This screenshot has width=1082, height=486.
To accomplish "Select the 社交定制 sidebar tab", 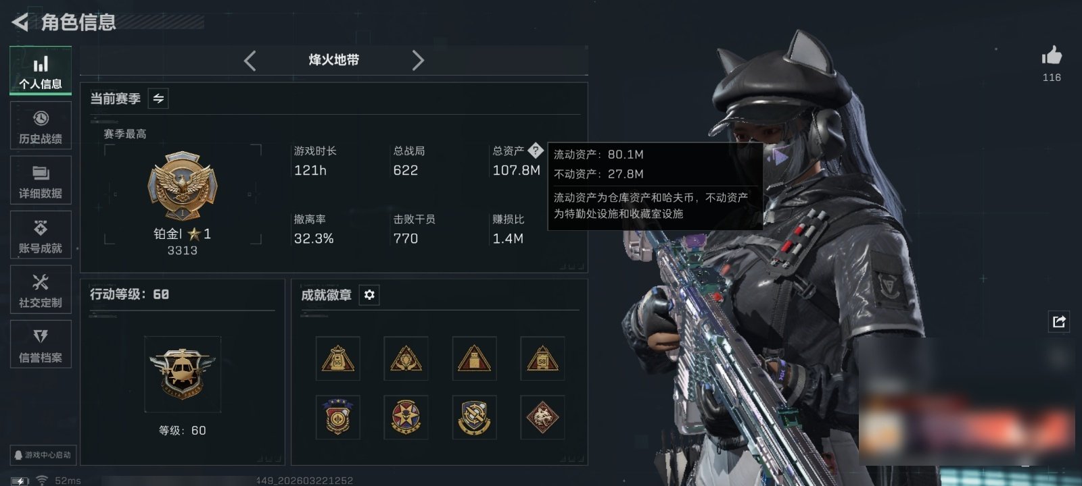I will (x=41, y=290).
